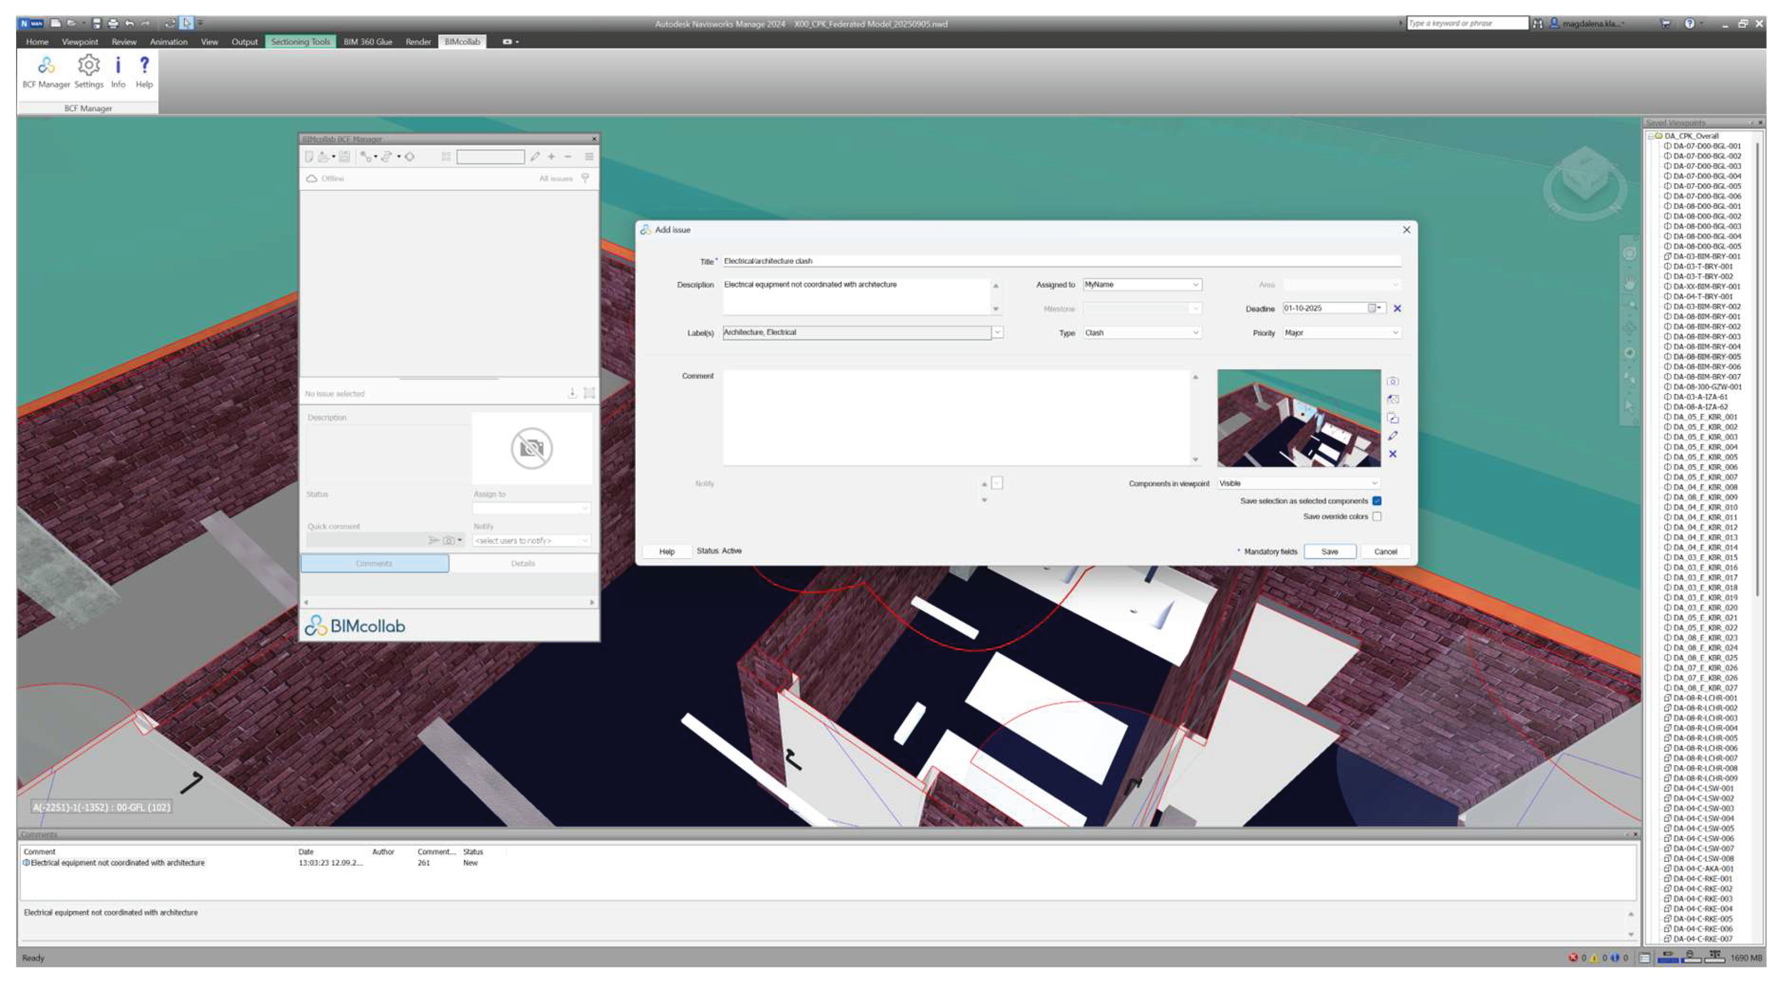Viewport: 1781px width, 988px height.
Task: Click the edit pencil icon beside viewpoint thumbnail
Action: tap(1393, 435)
